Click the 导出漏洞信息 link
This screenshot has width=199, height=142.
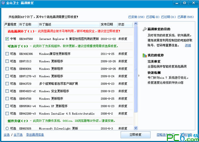tap(35, 135)
